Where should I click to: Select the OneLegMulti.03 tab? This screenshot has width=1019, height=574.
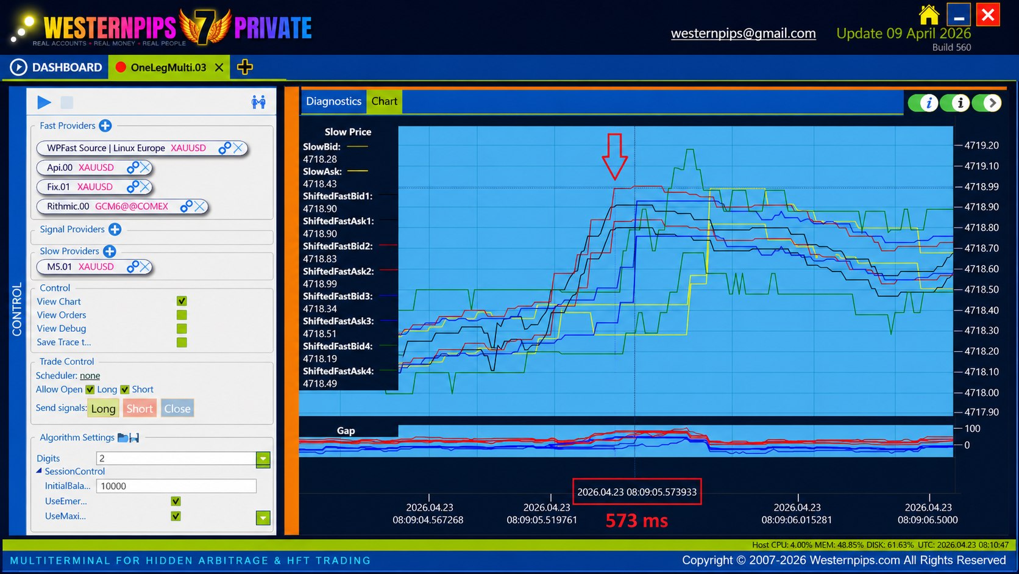(x=169, y=68)
